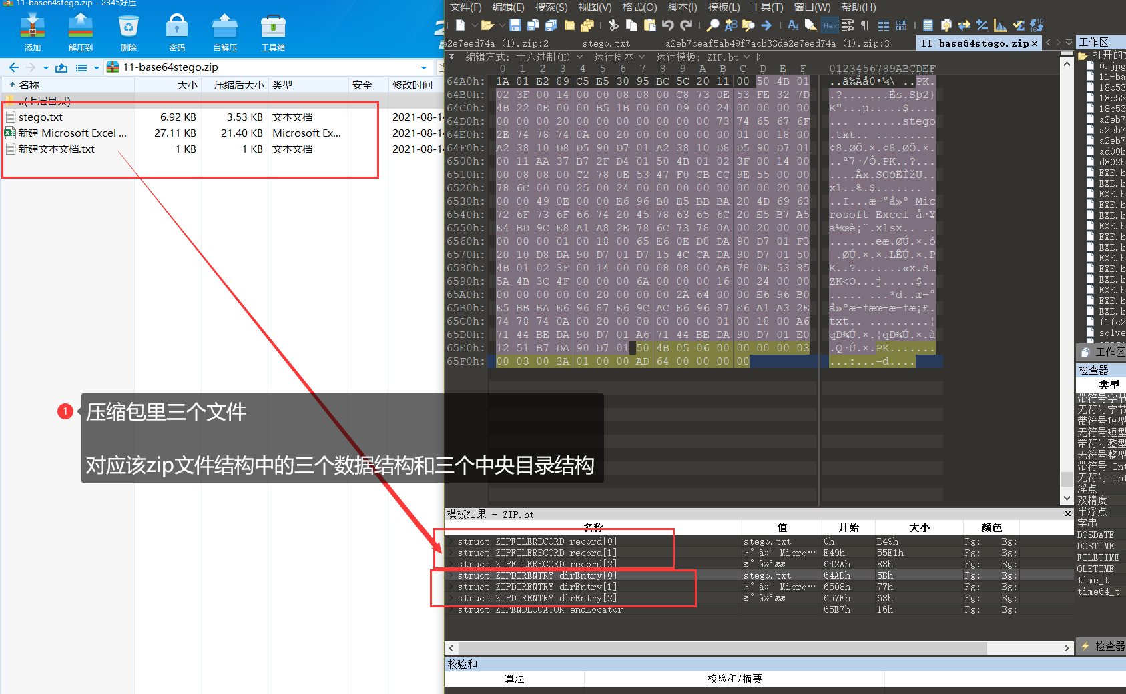This screenshot has height=694, width=1126.
Task: Go back using the archive back arrow
Action: (14, 67)
